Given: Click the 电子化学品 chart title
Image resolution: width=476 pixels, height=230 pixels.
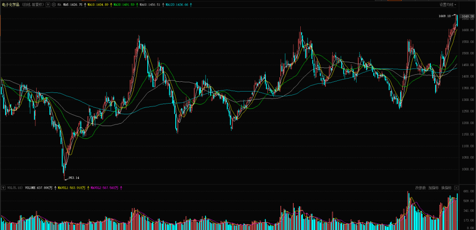Looking at the screenshot, I should (x=11, y=5).
